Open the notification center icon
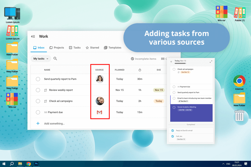Image resolution: width=251 pixels, height=167 pixels. (246, 164)
